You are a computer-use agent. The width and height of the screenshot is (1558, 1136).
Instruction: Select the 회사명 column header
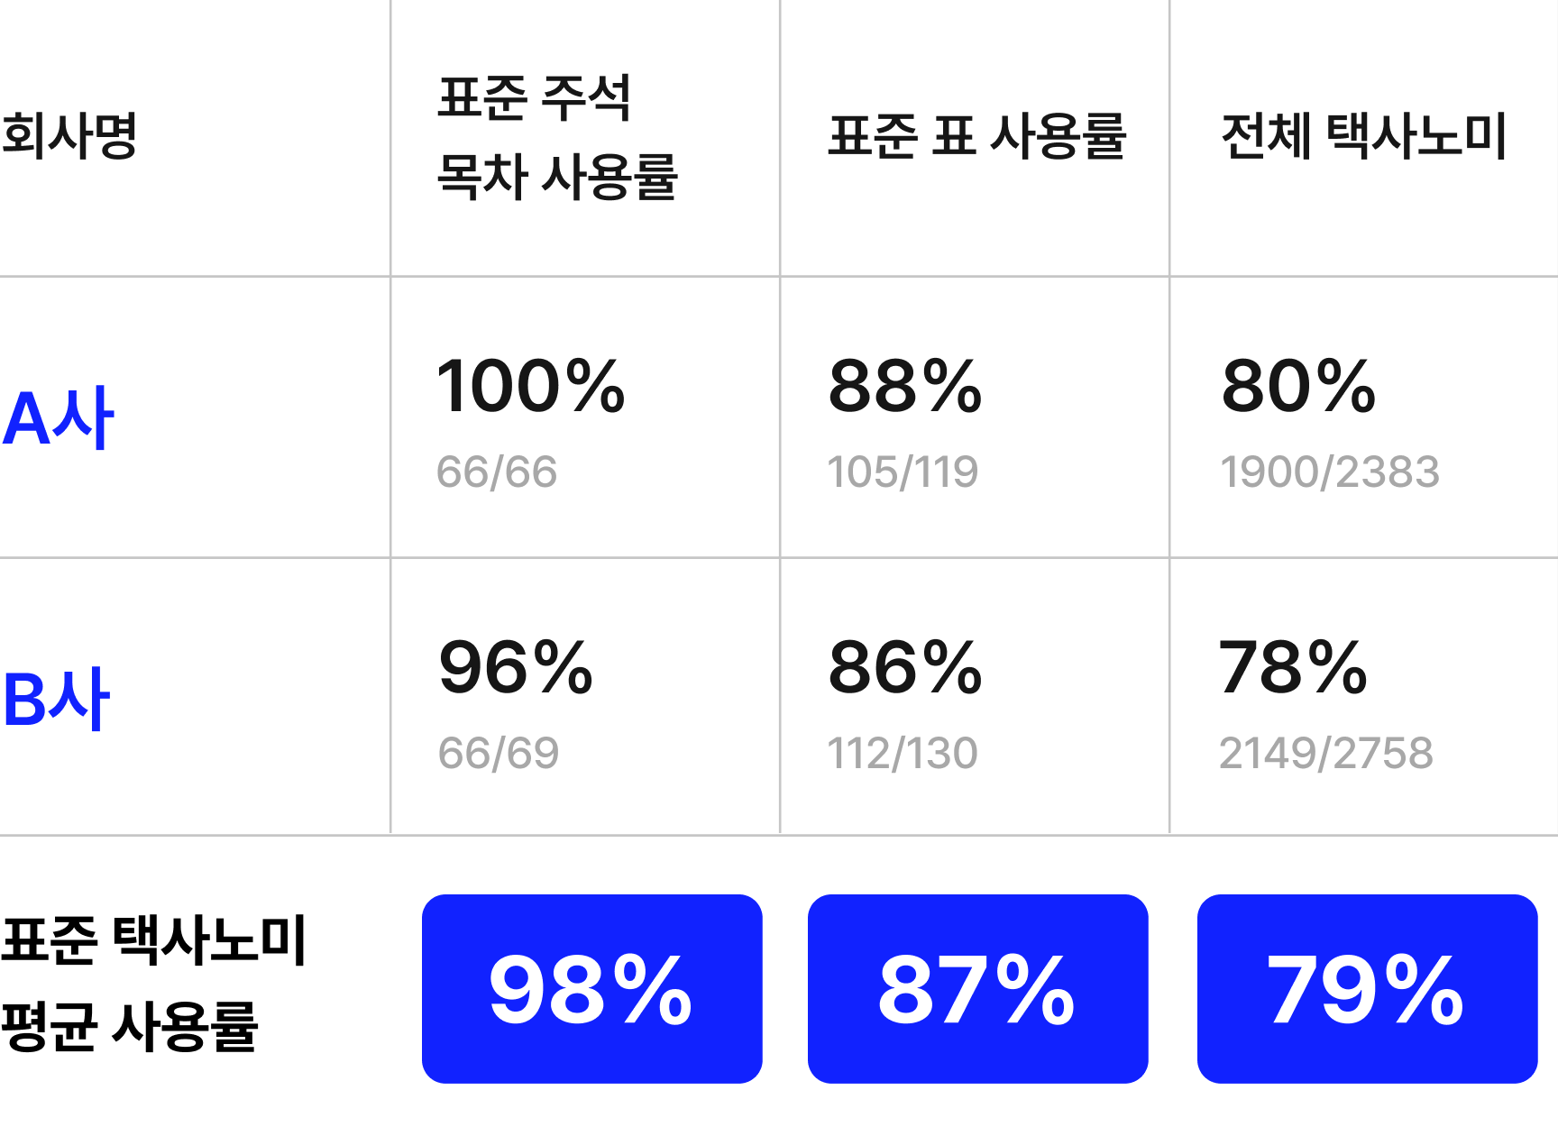69,136
